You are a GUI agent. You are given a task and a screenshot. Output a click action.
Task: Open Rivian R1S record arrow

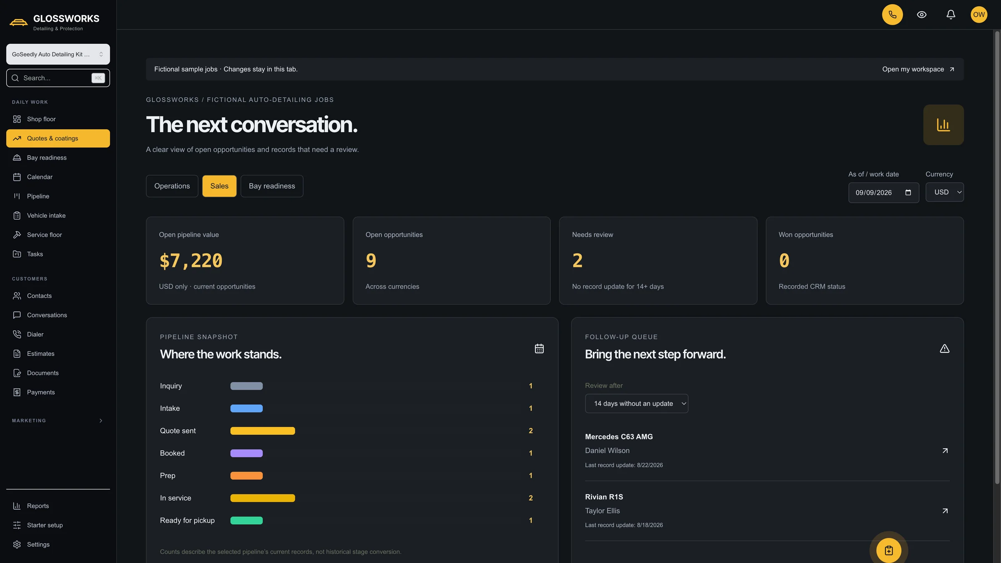coord(945,511)
